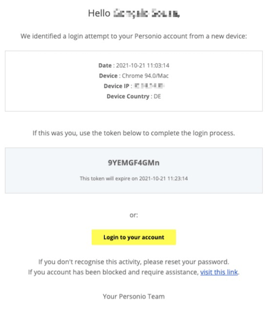274x319 pixels.
Task: Click the bold Date label
Action: point(105,66)
